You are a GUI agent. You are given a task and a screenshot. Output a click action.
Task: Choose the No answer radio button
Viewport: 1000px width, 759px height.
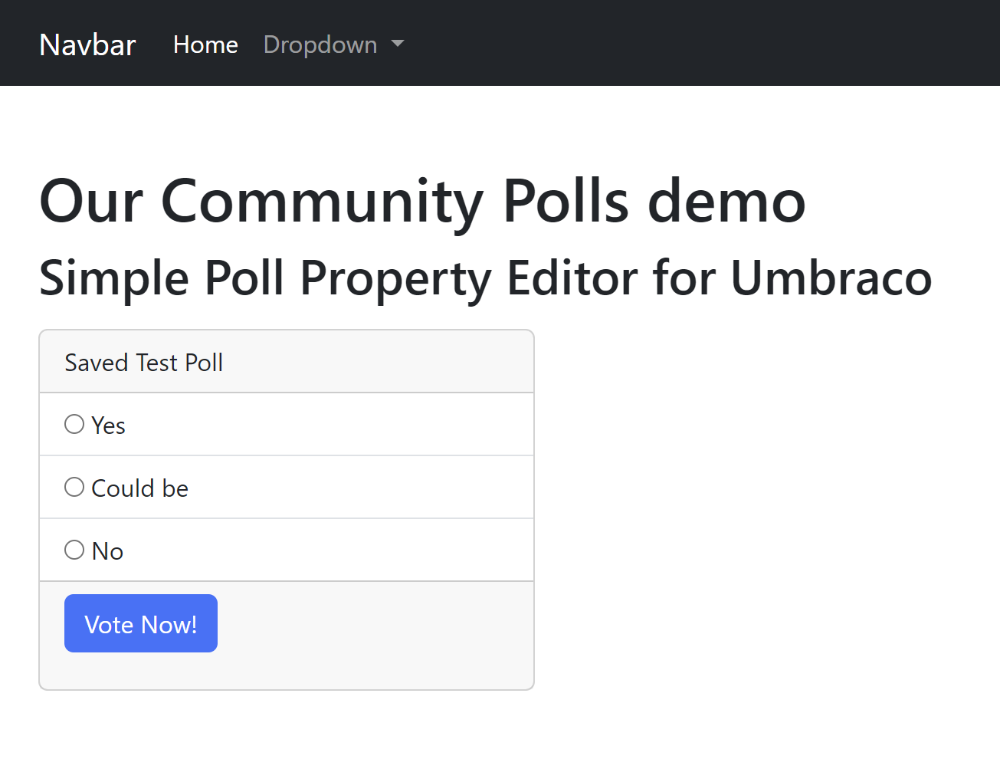coord(74,550)
